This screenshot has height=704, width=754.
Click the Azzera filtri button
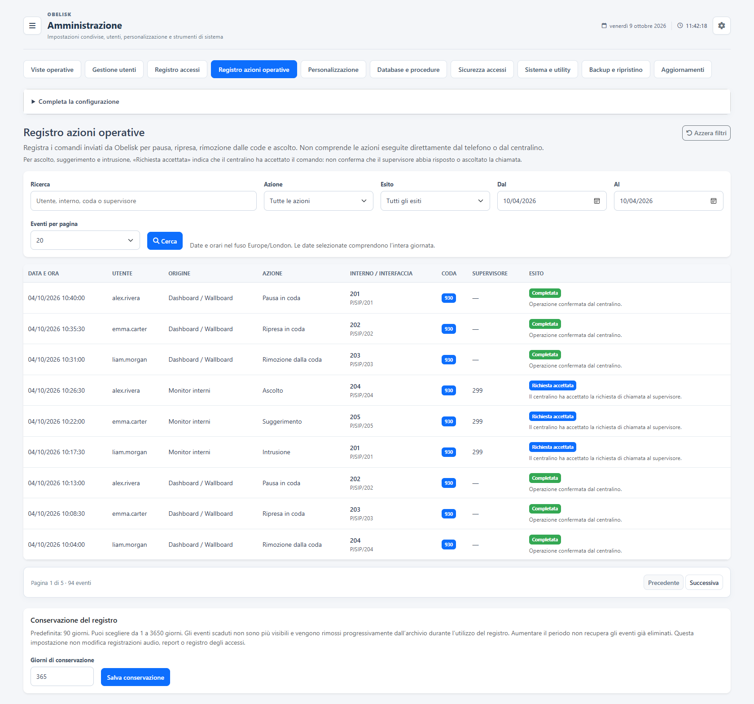706,133
